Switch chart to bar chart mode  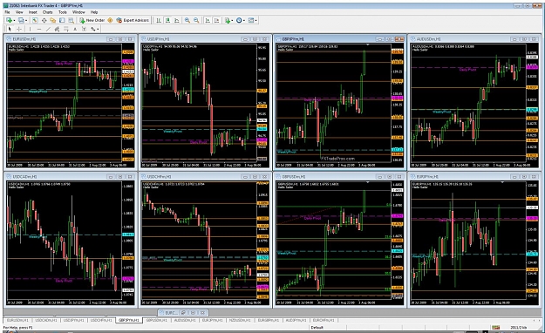(159, 20)
